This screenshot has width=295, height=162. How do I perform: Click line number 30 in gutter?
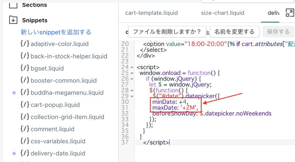coord(125,102)
